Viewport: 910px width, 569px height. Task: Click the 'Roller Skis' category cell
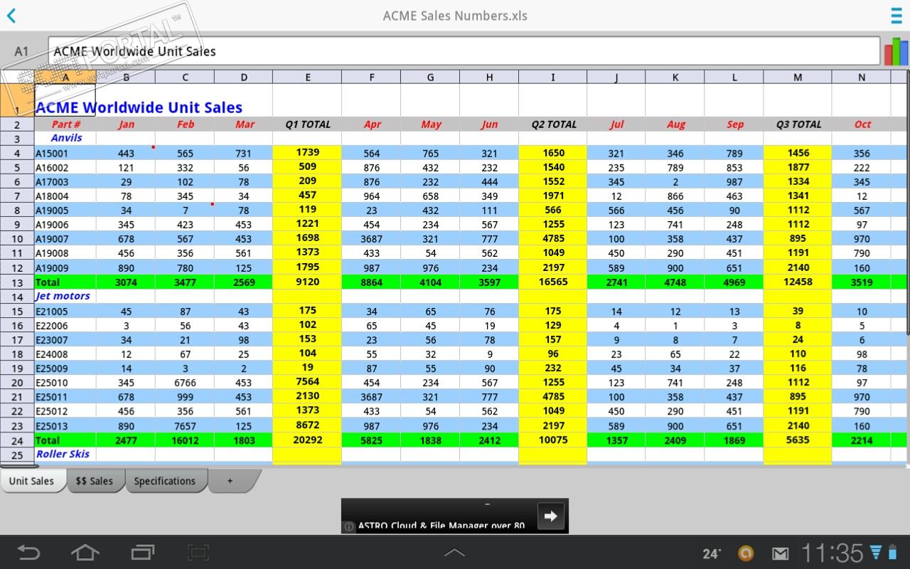(65, 454)
